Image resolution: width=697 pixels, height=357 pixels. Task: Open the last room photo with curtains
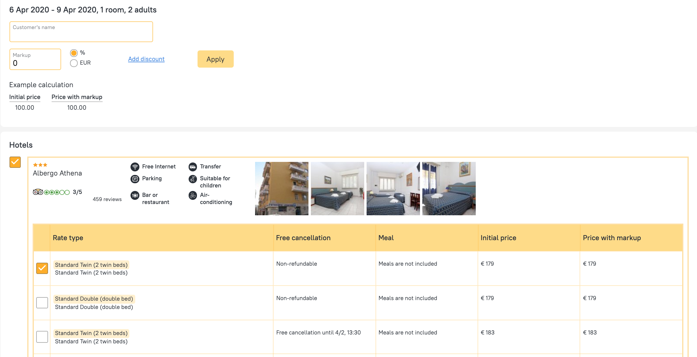449,189
